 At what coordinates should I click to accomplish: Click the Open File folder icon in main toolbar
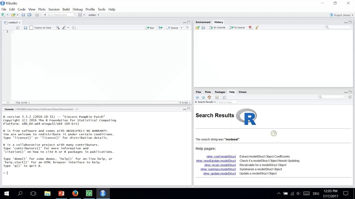[x=13, y=15]
